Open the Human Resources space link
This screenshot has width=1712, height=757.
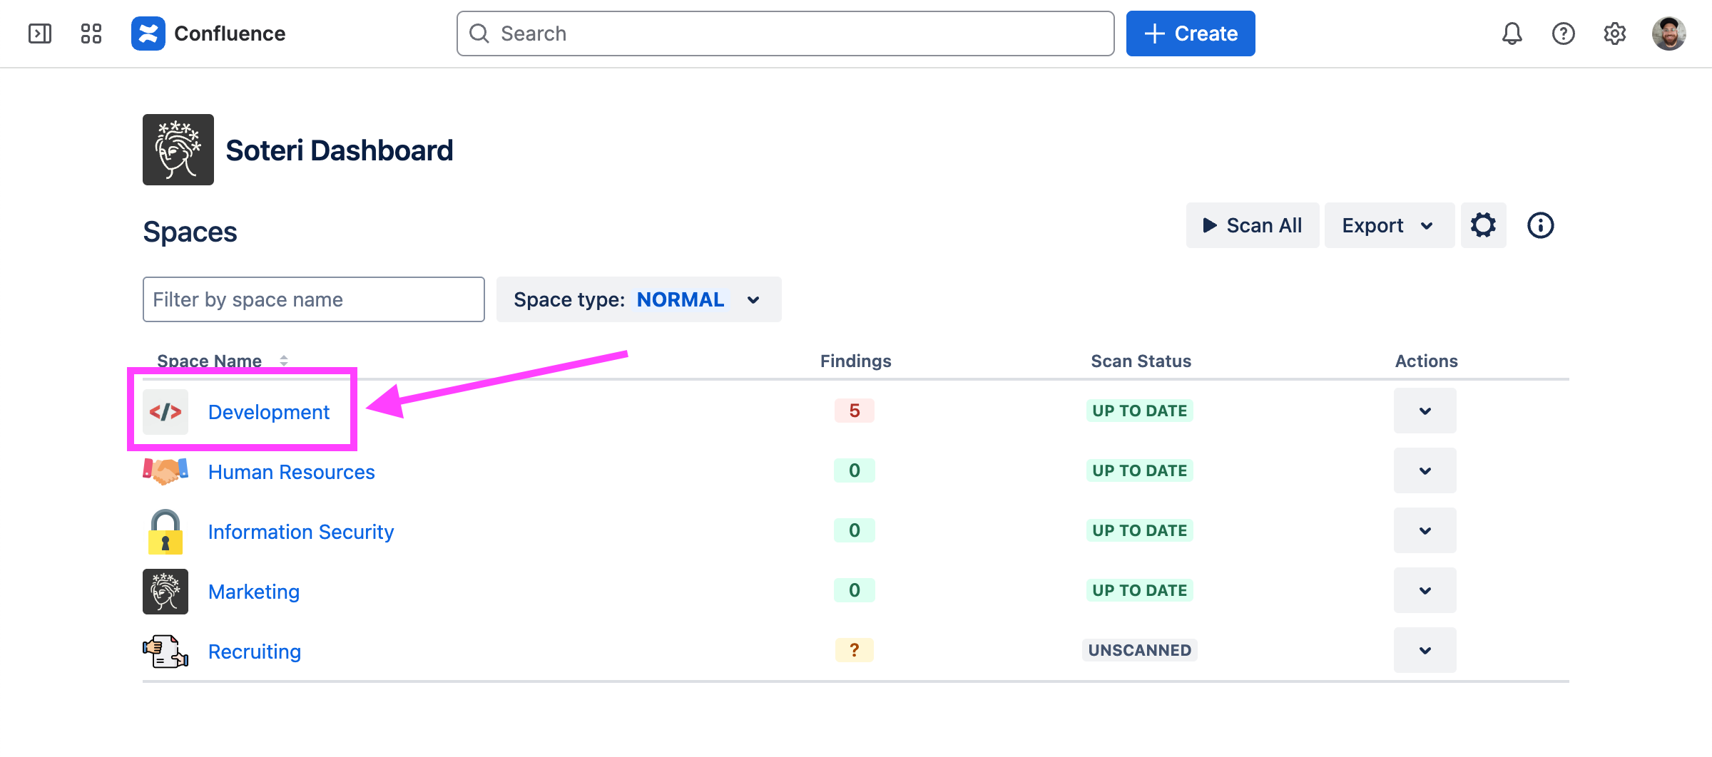pyautogui.click(x=291, y=472)
